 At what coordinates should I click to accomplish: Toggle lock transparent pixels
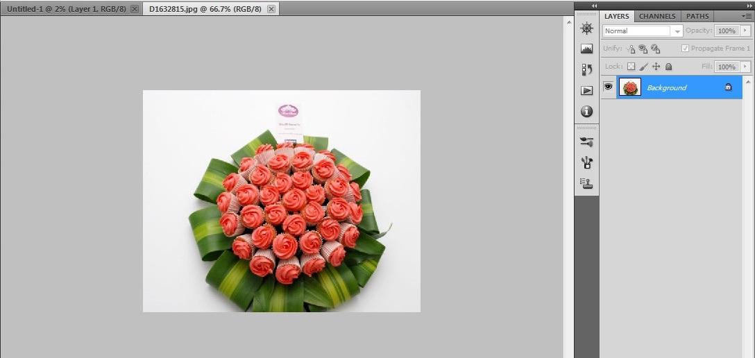click(x=631, y=67)
